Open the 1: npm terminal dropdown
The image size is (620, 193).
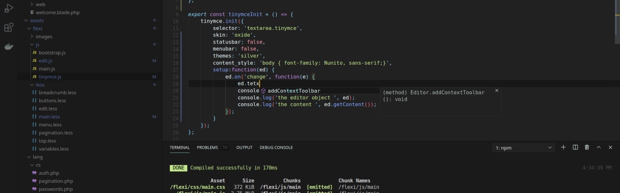(524, 148)
